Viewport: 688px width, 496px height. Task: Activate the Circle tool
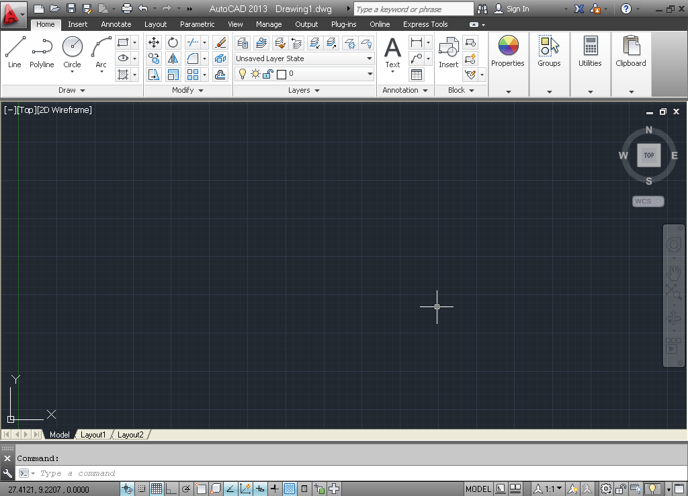pyautogui.click(x=72, y=47)
